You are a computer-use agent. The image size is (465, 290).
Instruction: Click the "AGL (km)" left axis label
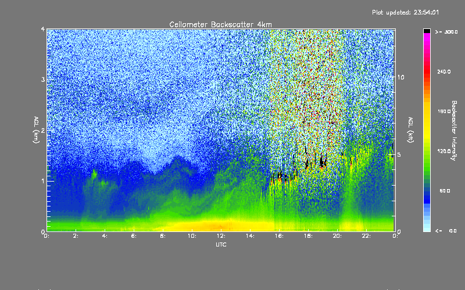tap(36, 130)
